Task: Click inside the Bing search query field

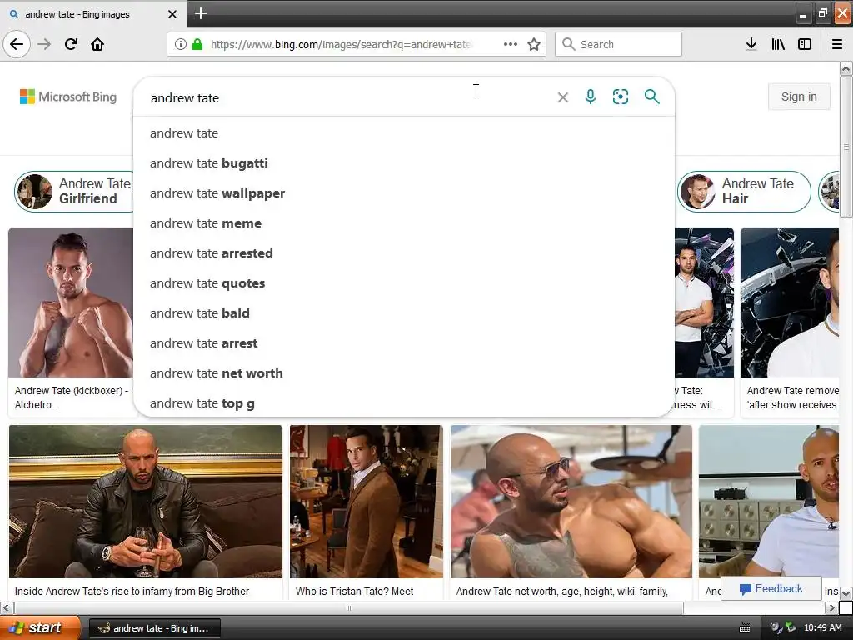Action: pos(348,98)
